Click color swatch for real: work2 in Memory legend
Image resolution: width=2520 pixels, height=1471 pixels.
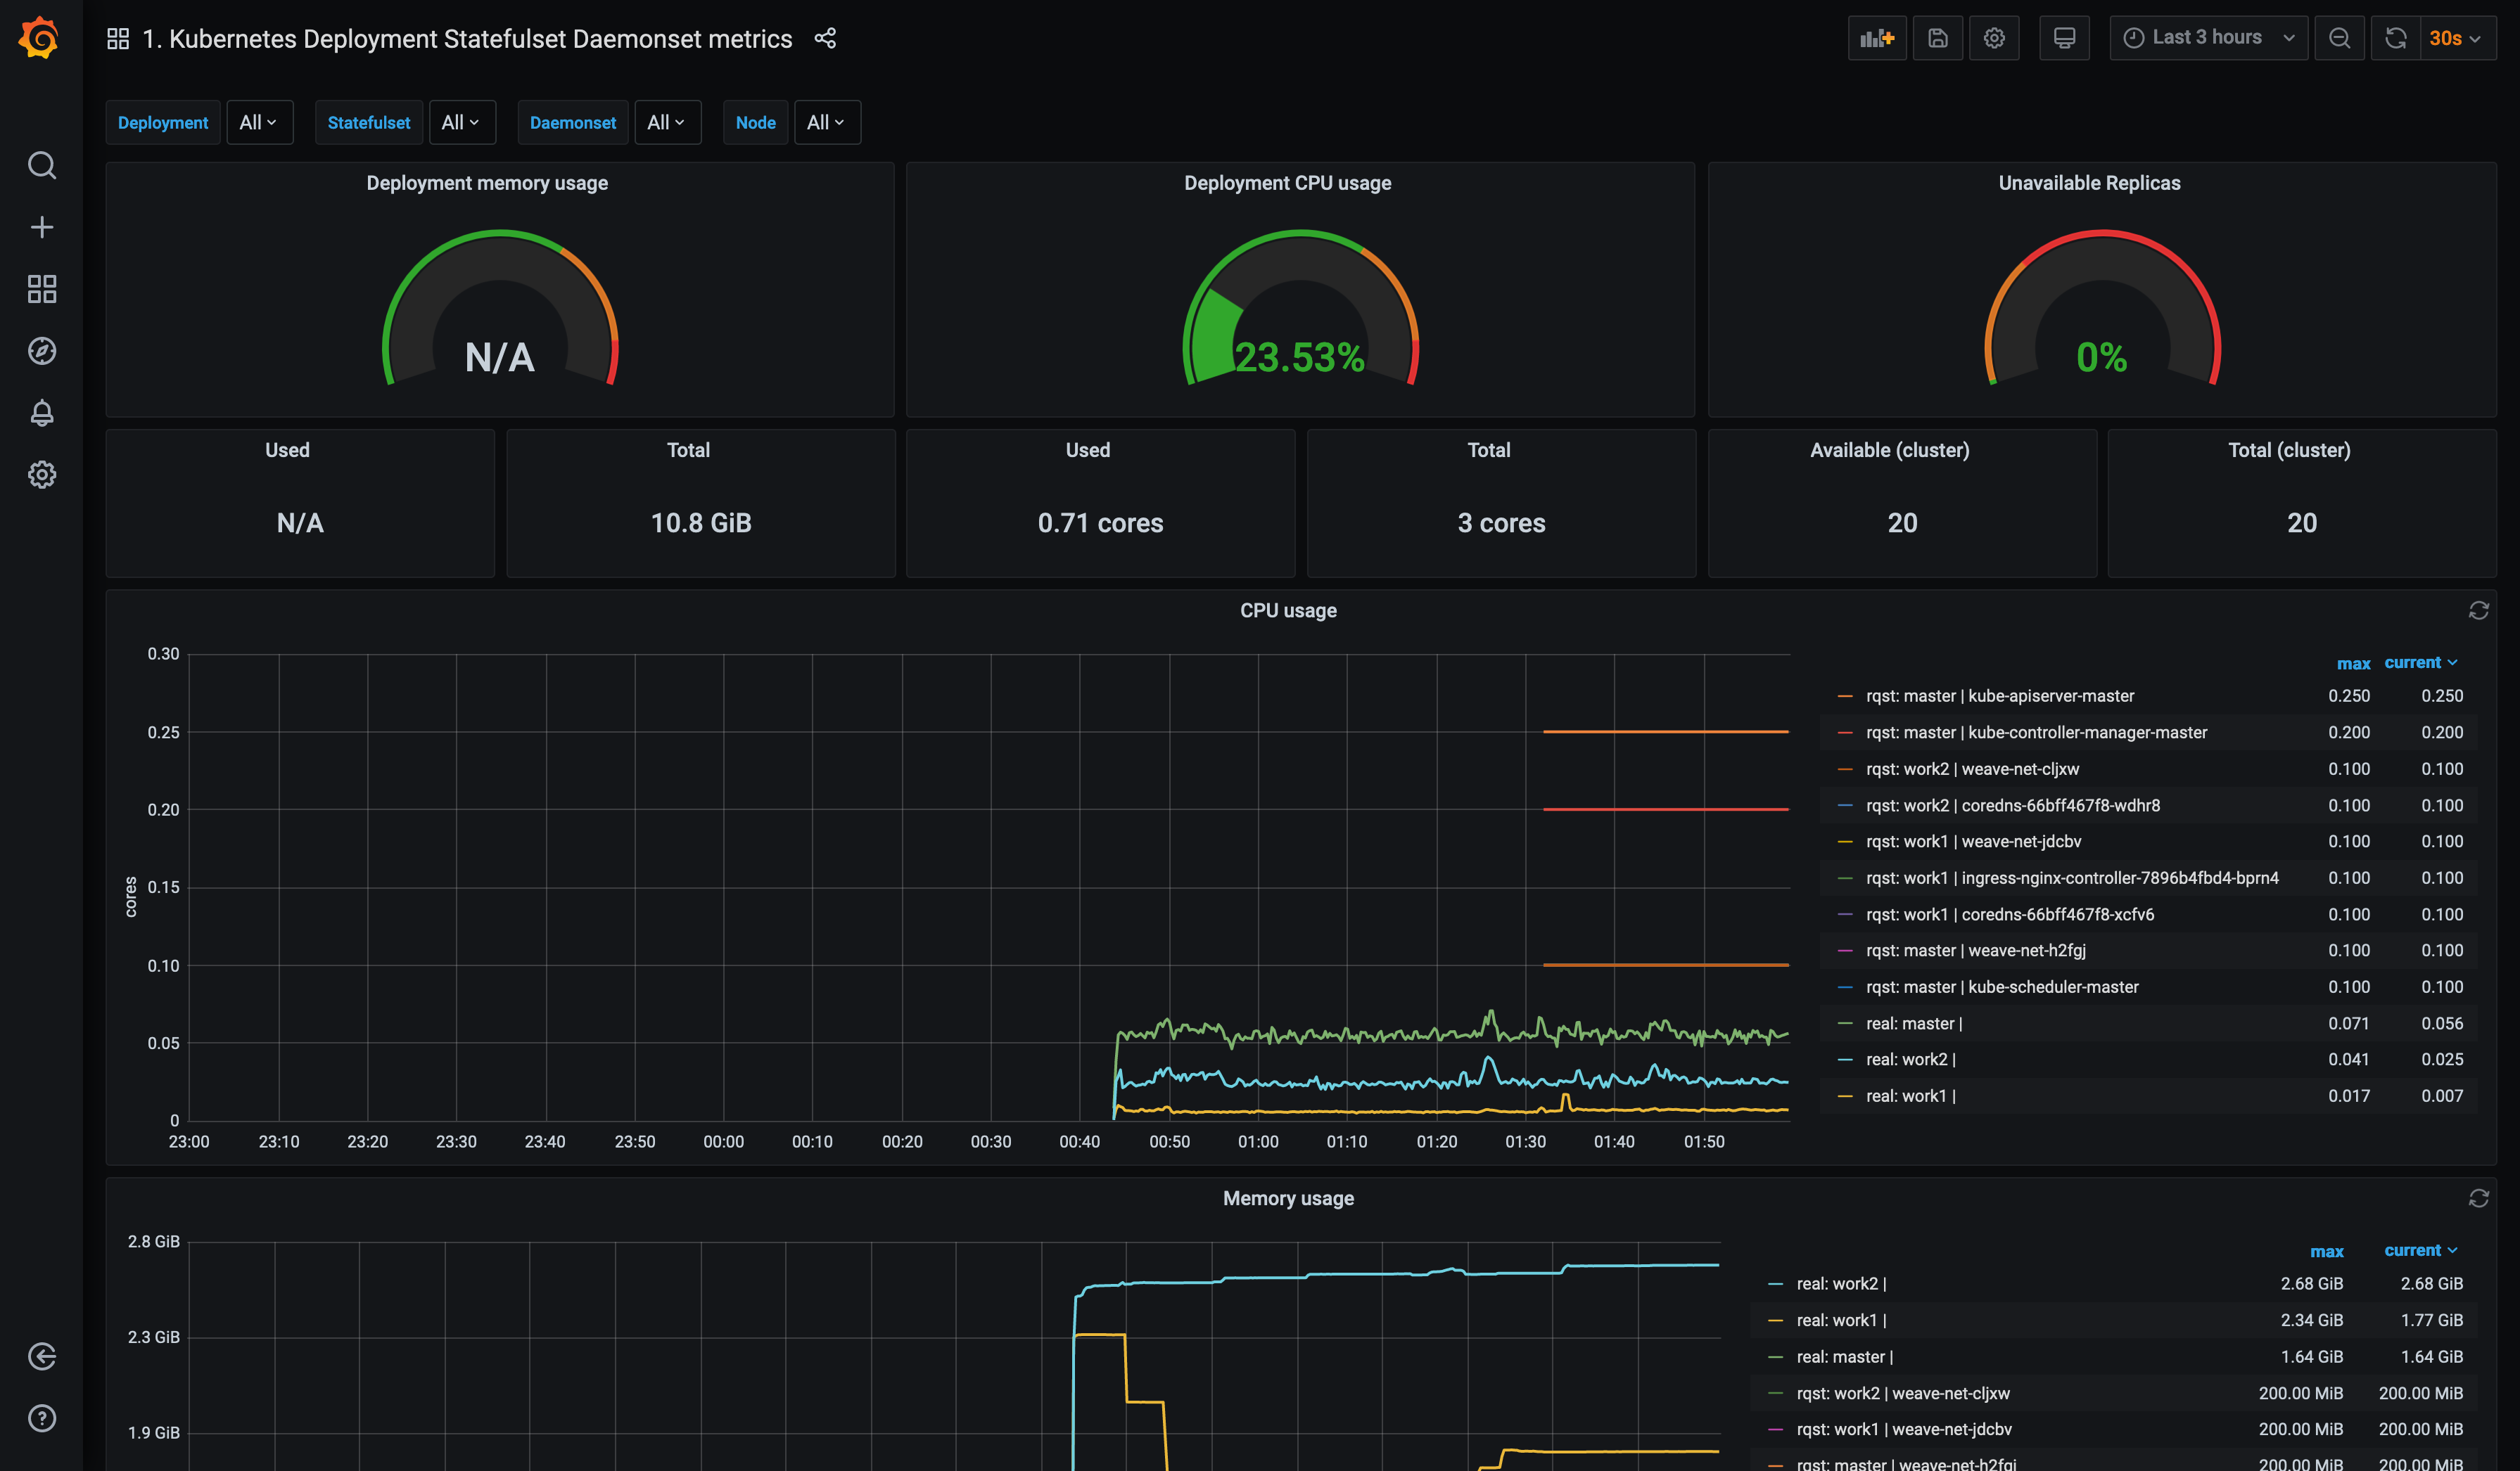[x=1775, y=1284]
